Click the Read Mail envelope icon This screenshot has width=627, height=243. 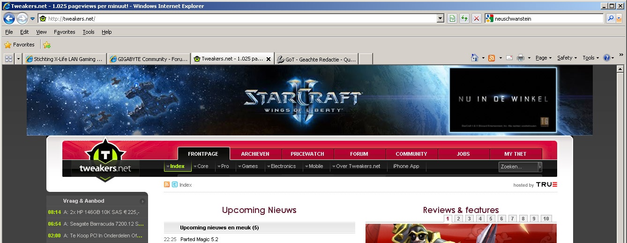click(x=509, y=58)
